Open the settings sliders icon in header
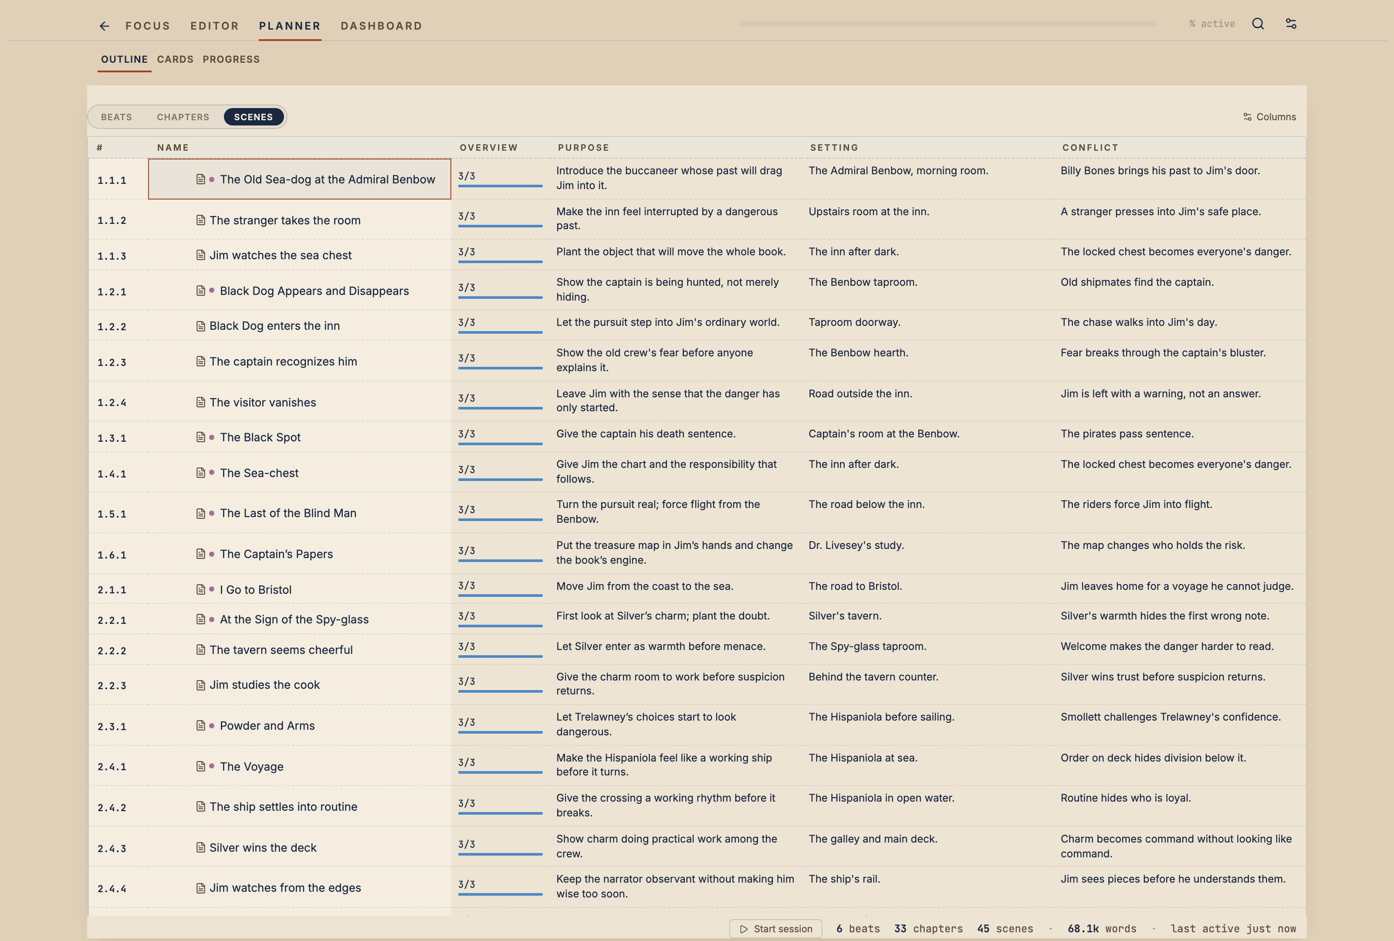 pos(1291,24)
